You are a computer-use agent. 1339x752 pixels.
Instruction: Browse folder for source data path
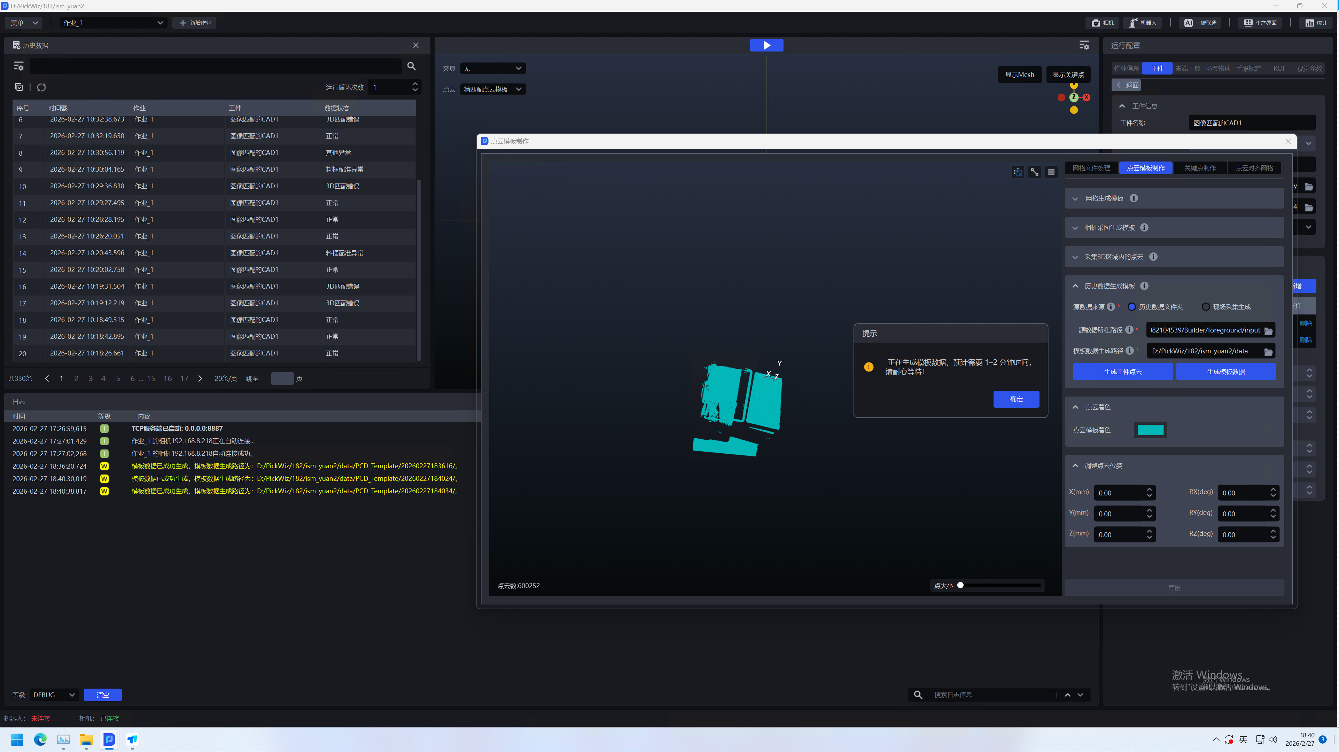point(1268,330)
